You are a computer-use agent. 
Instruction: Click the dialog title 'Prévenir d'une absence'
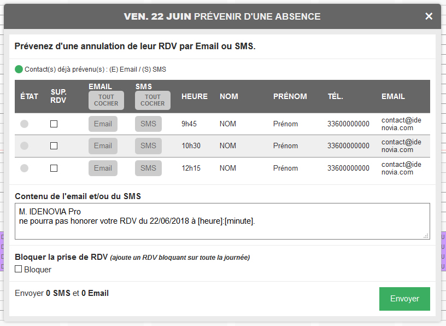(x=257, y=16)
